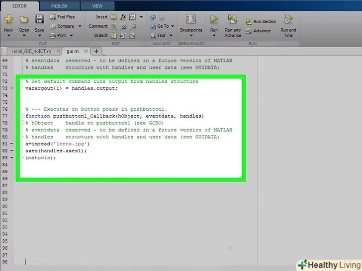
Task: Select the serial_GUI_noICT.m file tab
Action: coord(32,51)
